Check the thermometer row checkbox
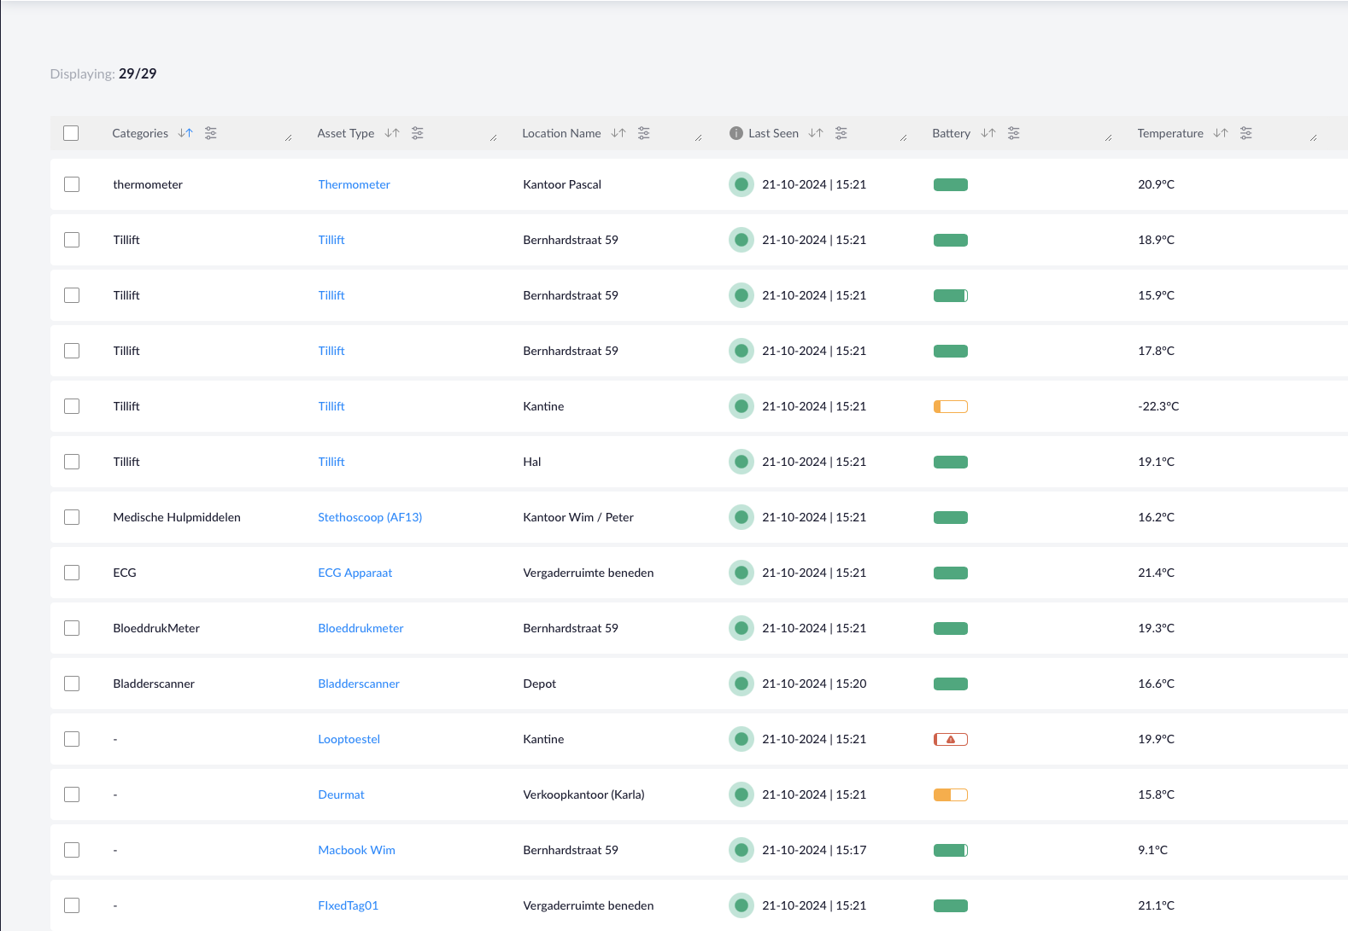The image size is (1348, 931). point(72,184)
